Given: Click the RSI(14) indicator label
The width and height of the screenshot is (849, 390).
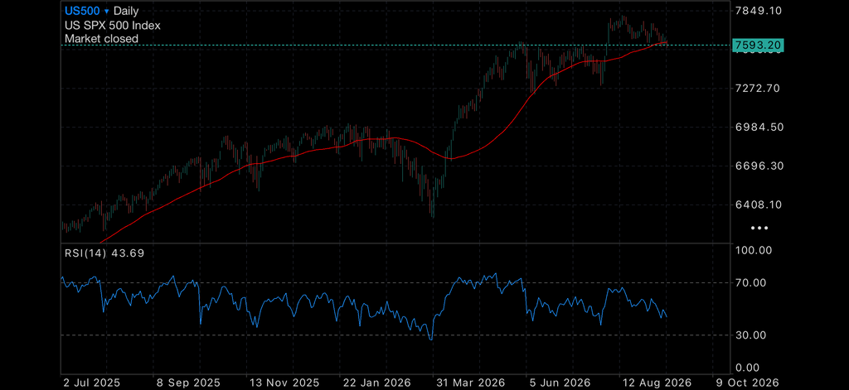Looking at the screenshot, I should coord(85,253).
